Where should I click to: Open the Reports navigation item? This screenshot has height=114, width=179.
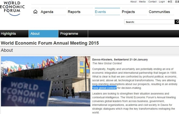[74, 12]
